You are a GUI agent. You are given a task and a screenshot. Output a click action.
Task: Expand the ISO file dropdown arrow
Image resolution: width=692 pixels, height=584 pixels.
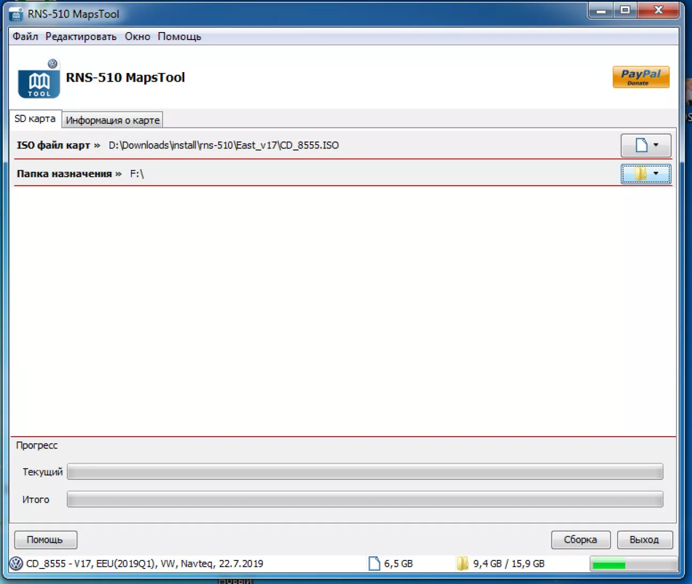[656, 145]
